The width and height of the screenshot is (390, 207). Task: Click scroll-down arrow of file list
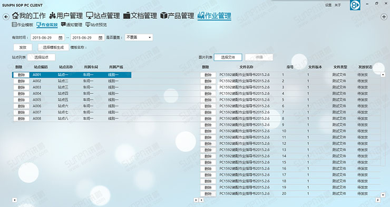[383, 195]
